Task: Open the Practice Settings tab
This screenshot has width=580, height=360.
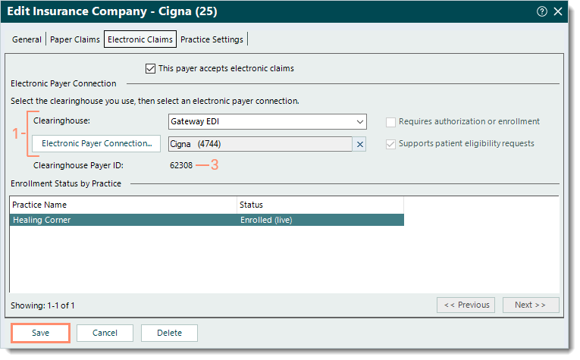Action: pos(214,40)
